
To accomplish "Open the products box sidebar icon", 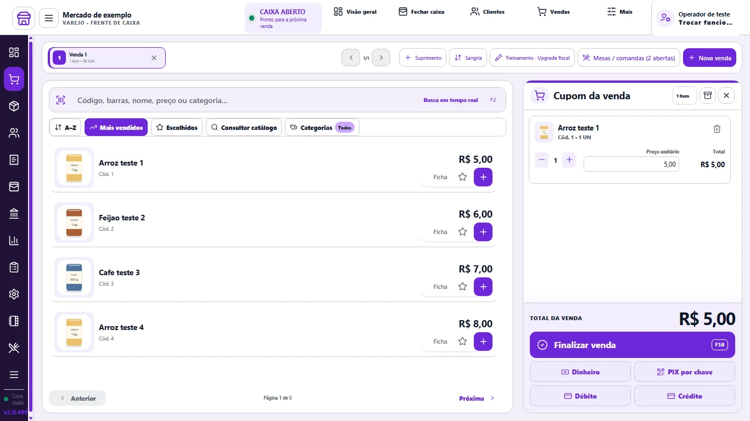I will click(14, 106).
